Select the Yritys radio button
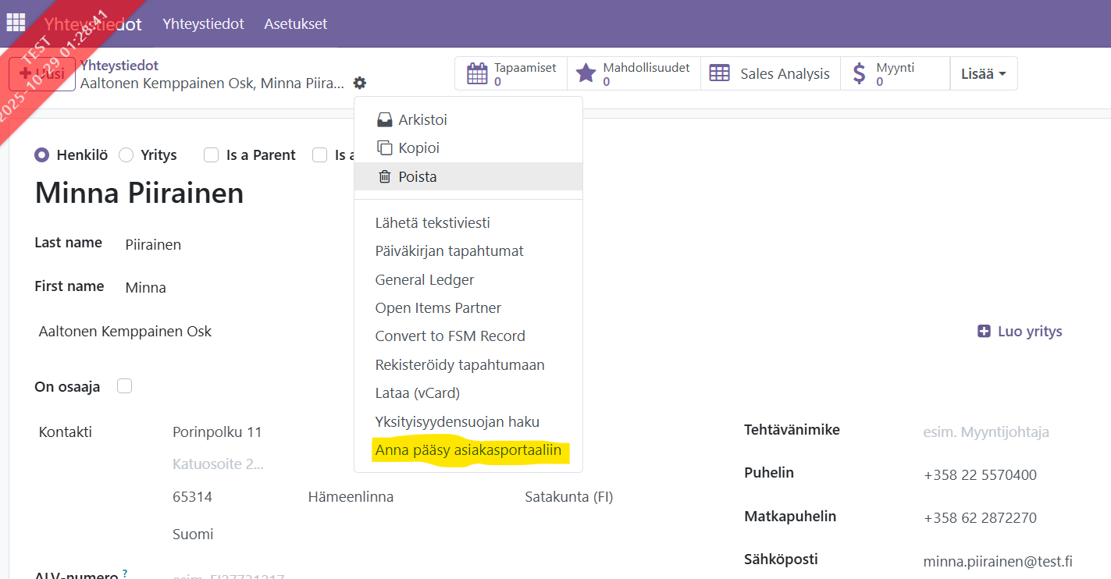This screenshot has width=1111, height=579. 126,155
